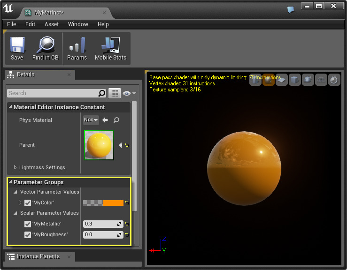
Task: Use teapot mesh for the preview
Action: click(x=308, y=80)
